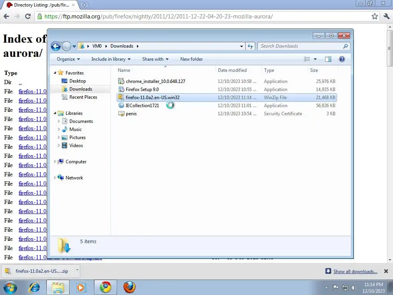Click Explorer Back navigation arrow
This screenshot has width=393, height=295.
point(56,46)
